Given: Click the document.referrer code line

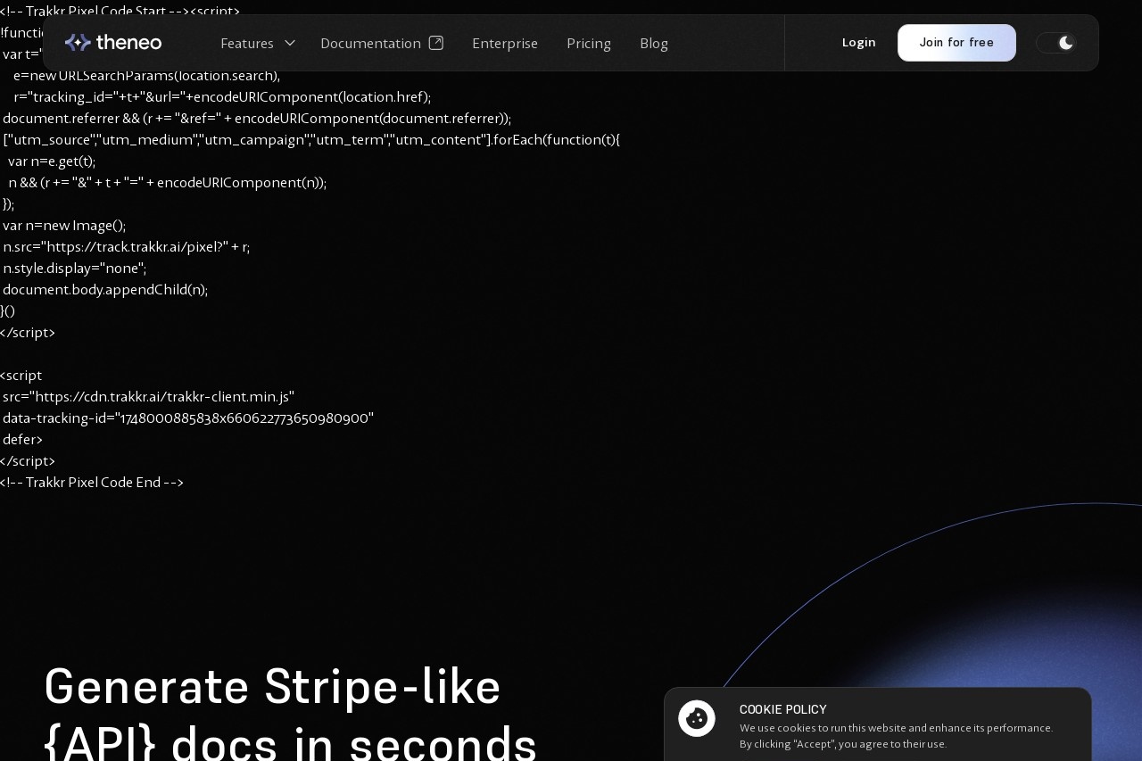Looking at the screenshot, I should tap(257, 119).
